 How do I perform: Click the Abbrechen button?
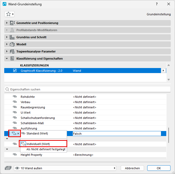132,168
